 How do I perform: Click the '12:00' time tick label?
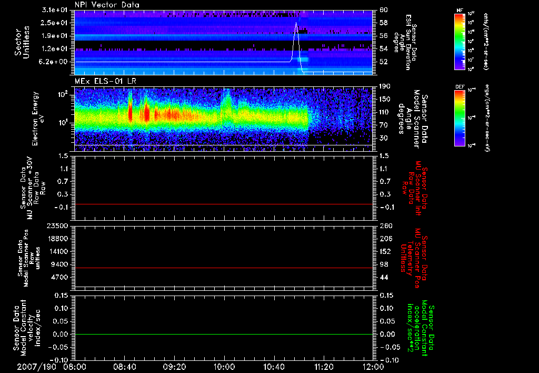click(373, 367)
